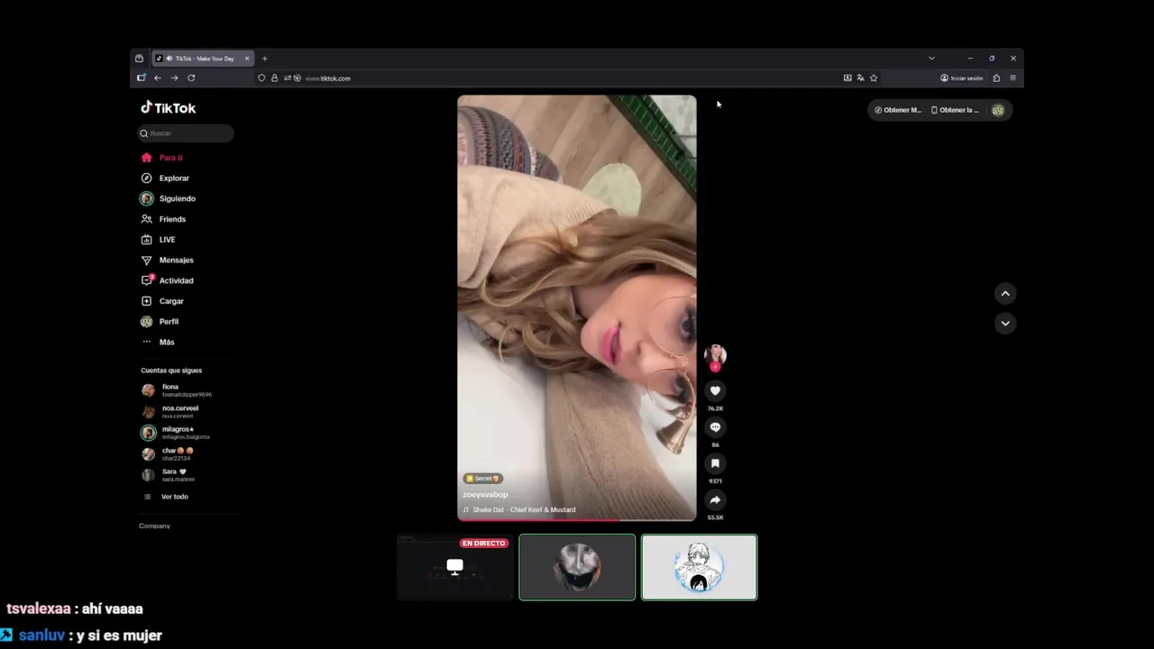This screenshot has height=649, width=1154.
Task: Select the middle face avatar thumbnail
Action: click(577, 567)
